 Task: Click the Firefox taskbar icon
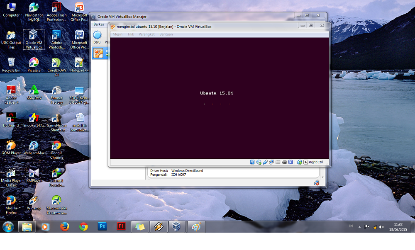65,227
